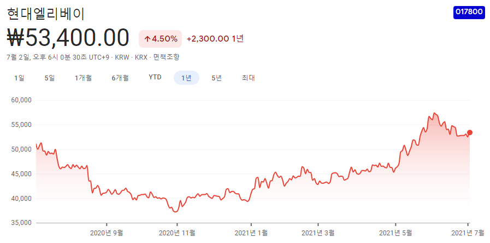Open the 면책조항 disclaimer link

pos(166,57)
